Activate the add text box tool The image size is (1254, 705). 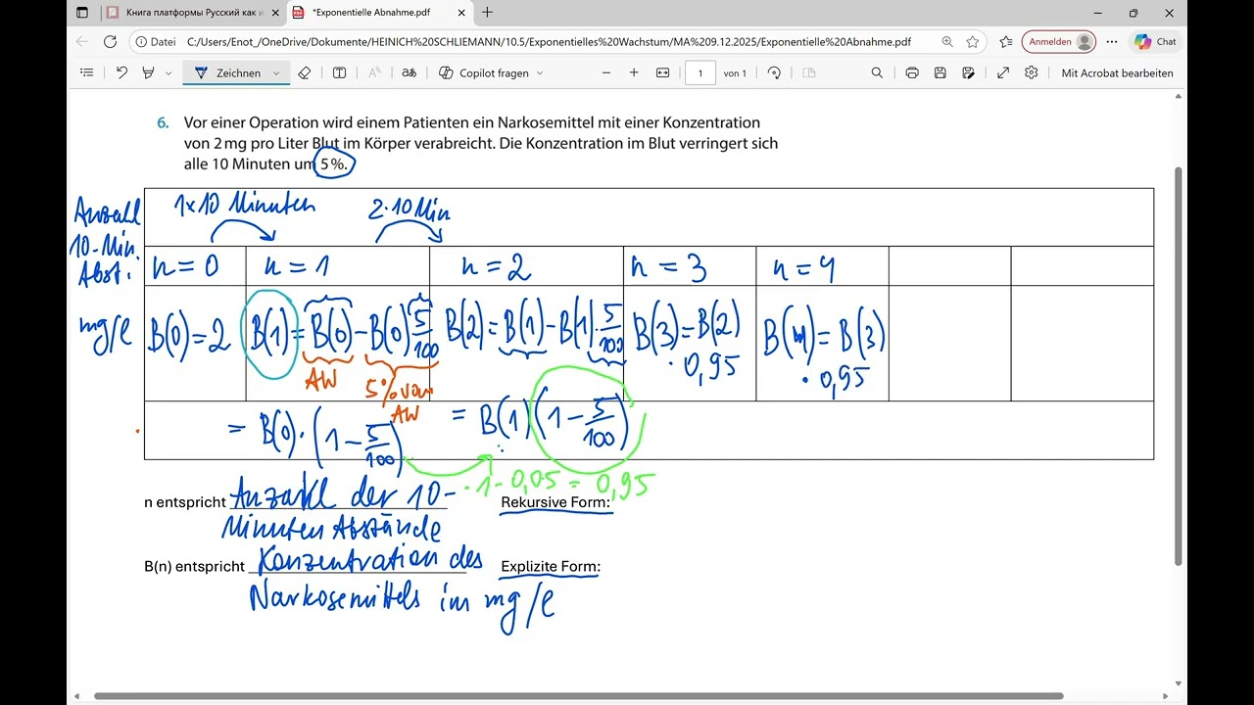(339, 72)
